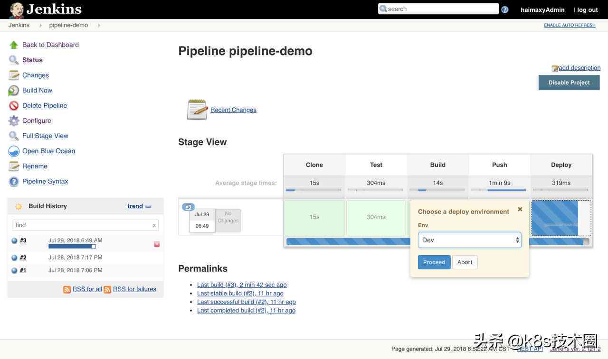
Task: Click ENABLE AUTO REFRESH link
Action: tap(570, 26)
